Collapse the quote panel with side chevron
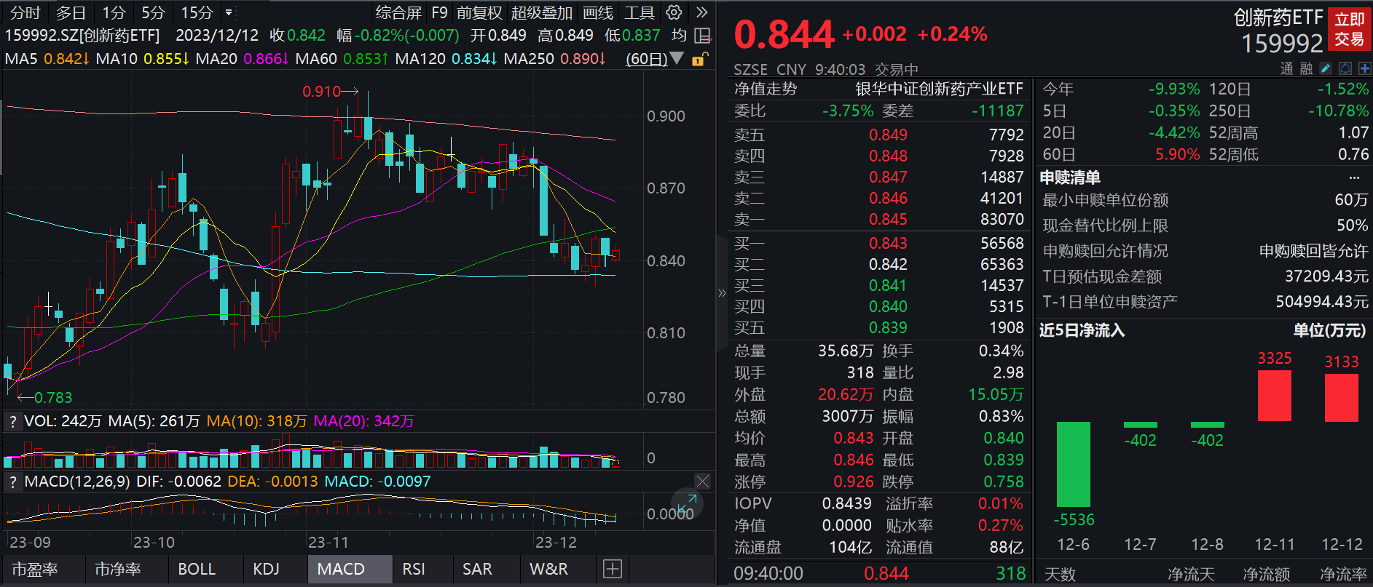Viewport: 1373px width, 587px height. coord(722,293)
